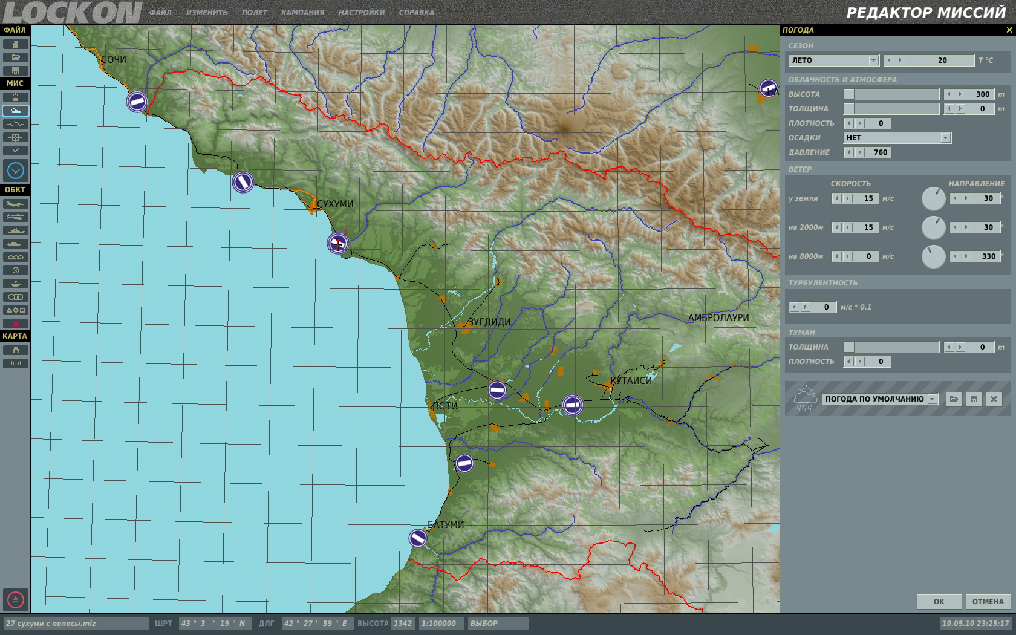This screenshot has height=635, width=1016.
Task: Click the ОТМЕНА cancel button
Action: pyautogui.click(x=988, y=602)
